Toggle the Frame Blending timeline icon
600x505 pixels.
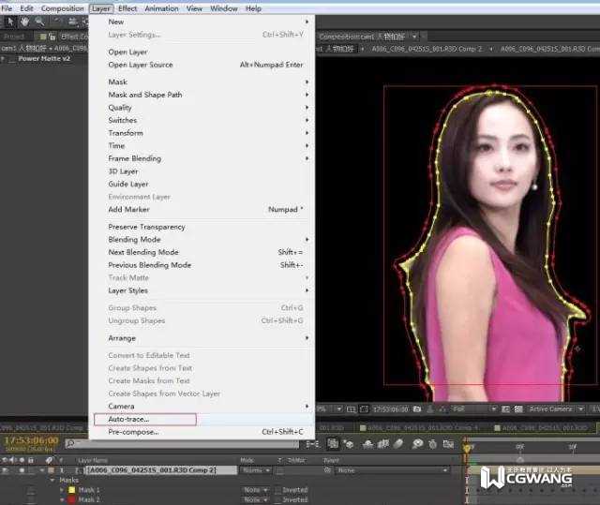383,444
